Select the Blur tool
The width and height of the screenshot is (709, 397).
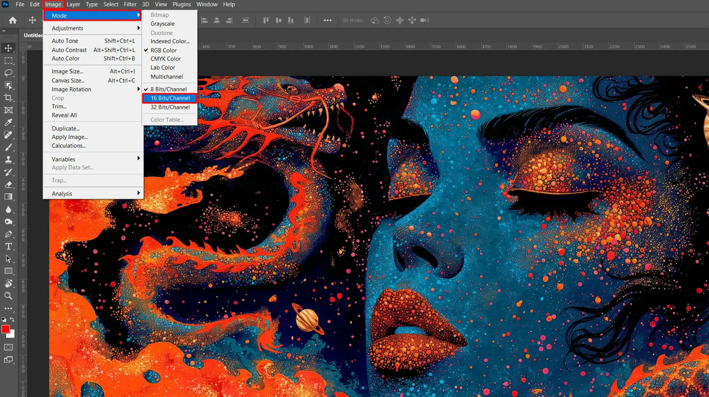(x=8, y=209)
